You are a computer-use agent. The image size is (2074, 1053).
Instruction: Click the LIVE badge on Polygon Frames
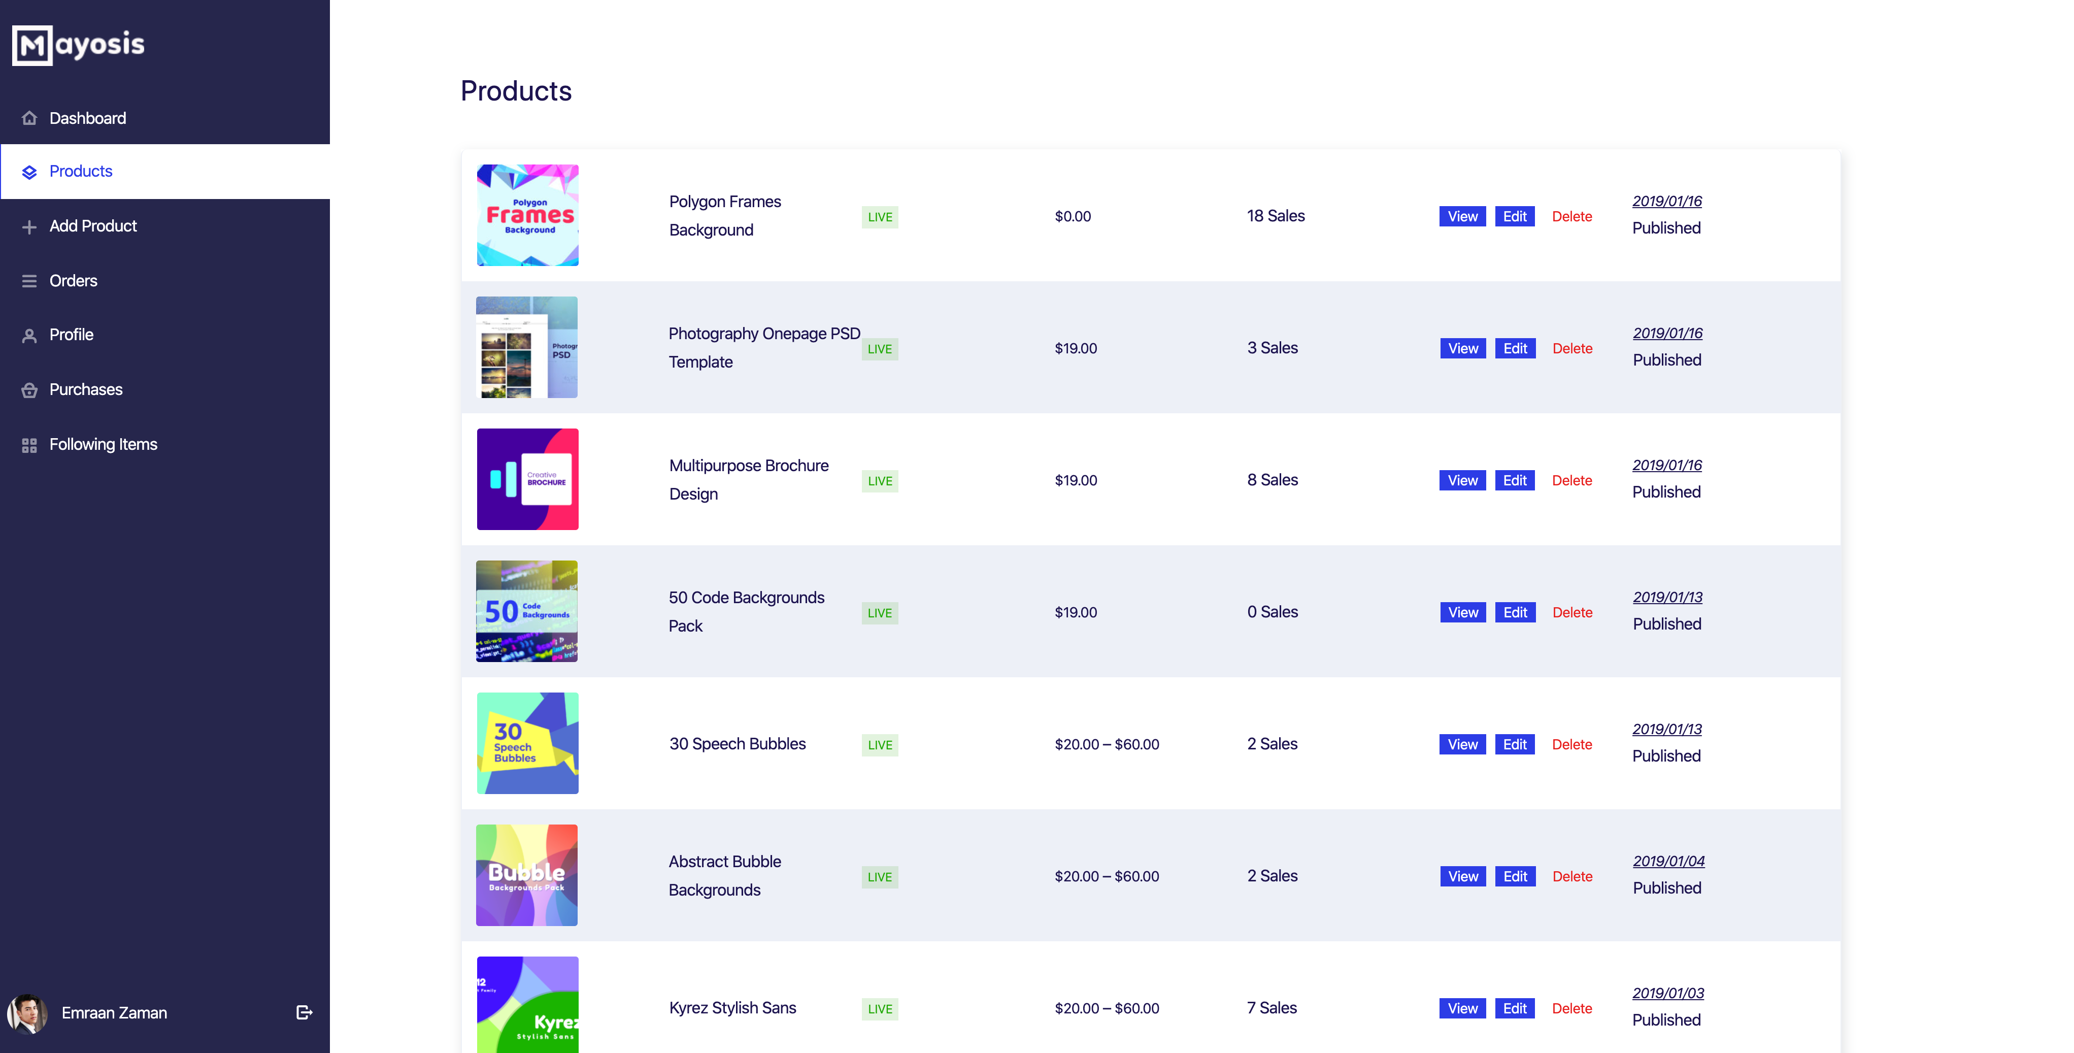tap(879, 217)
